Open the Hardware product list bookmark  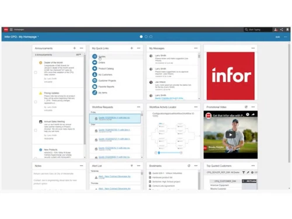pyautogui.click(x=162, y=178)
